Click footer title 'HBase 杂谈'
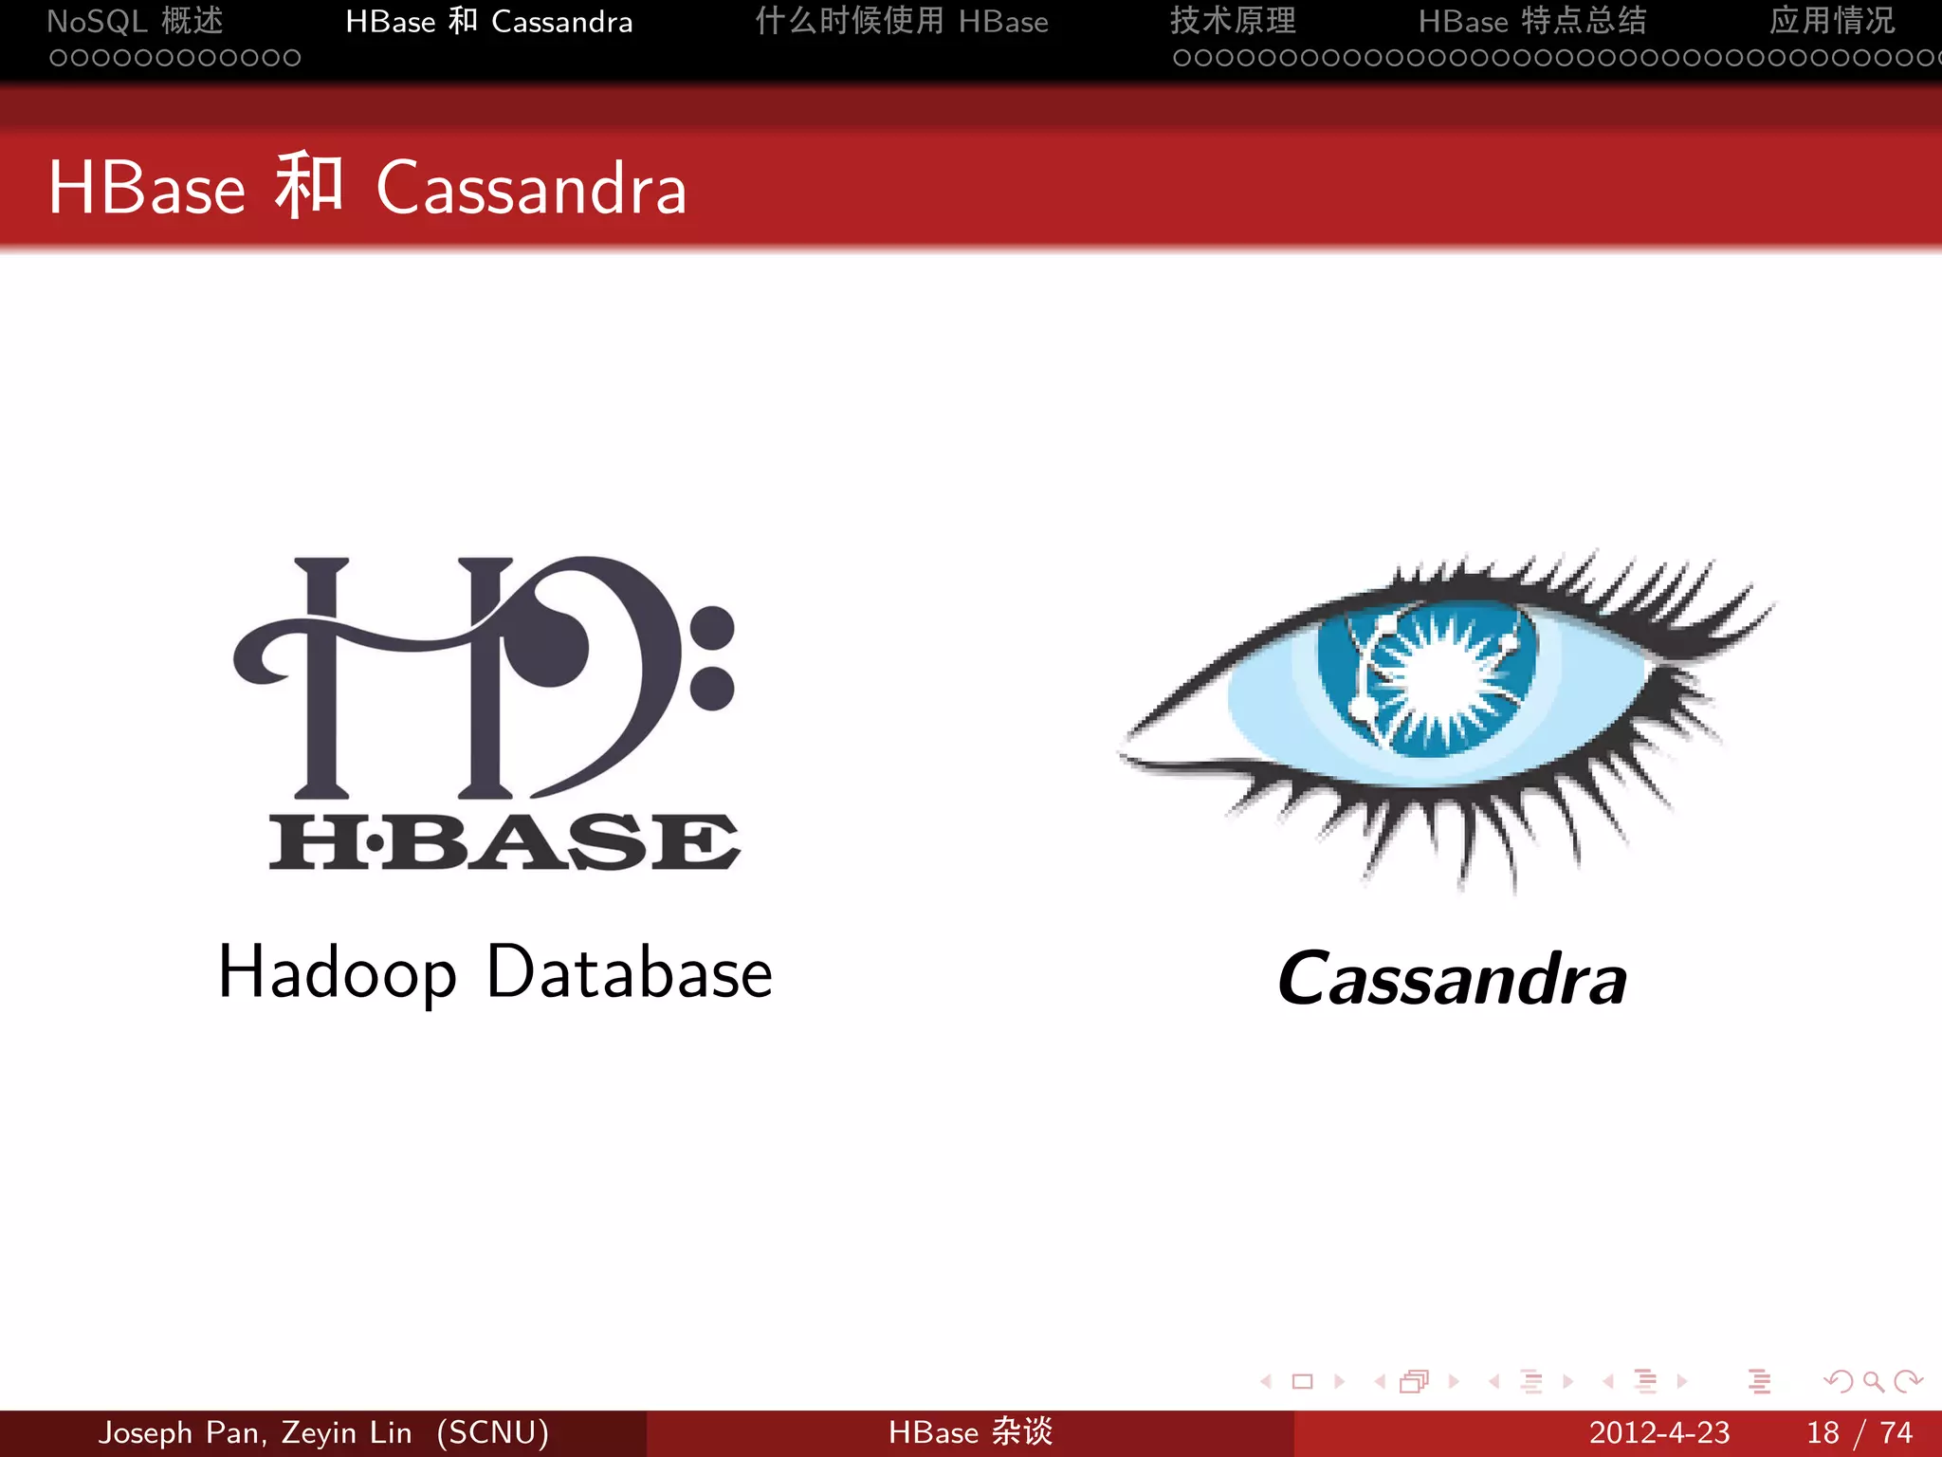 click(x=971, y=1432)
